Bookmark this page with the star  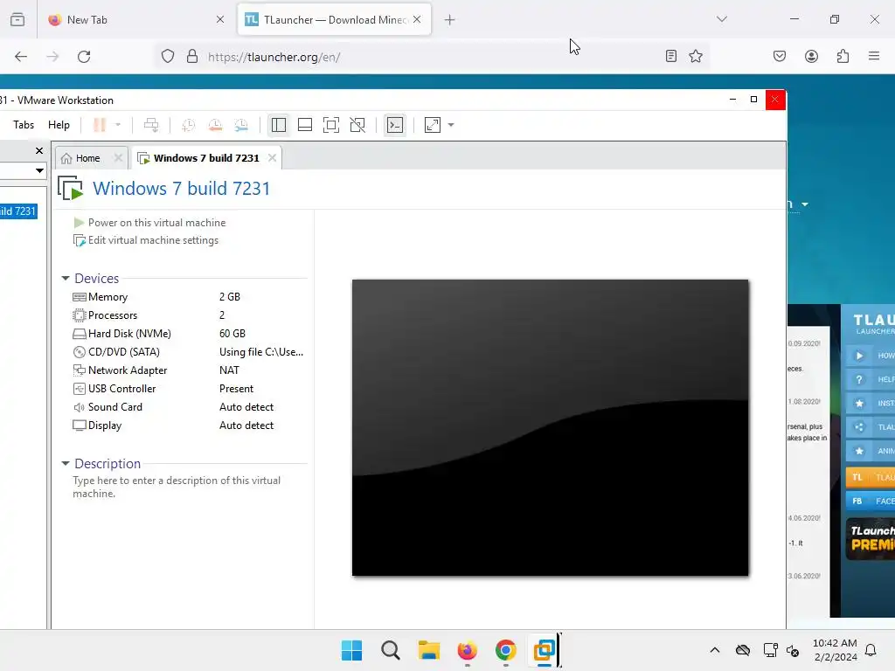tap(695, 56)
